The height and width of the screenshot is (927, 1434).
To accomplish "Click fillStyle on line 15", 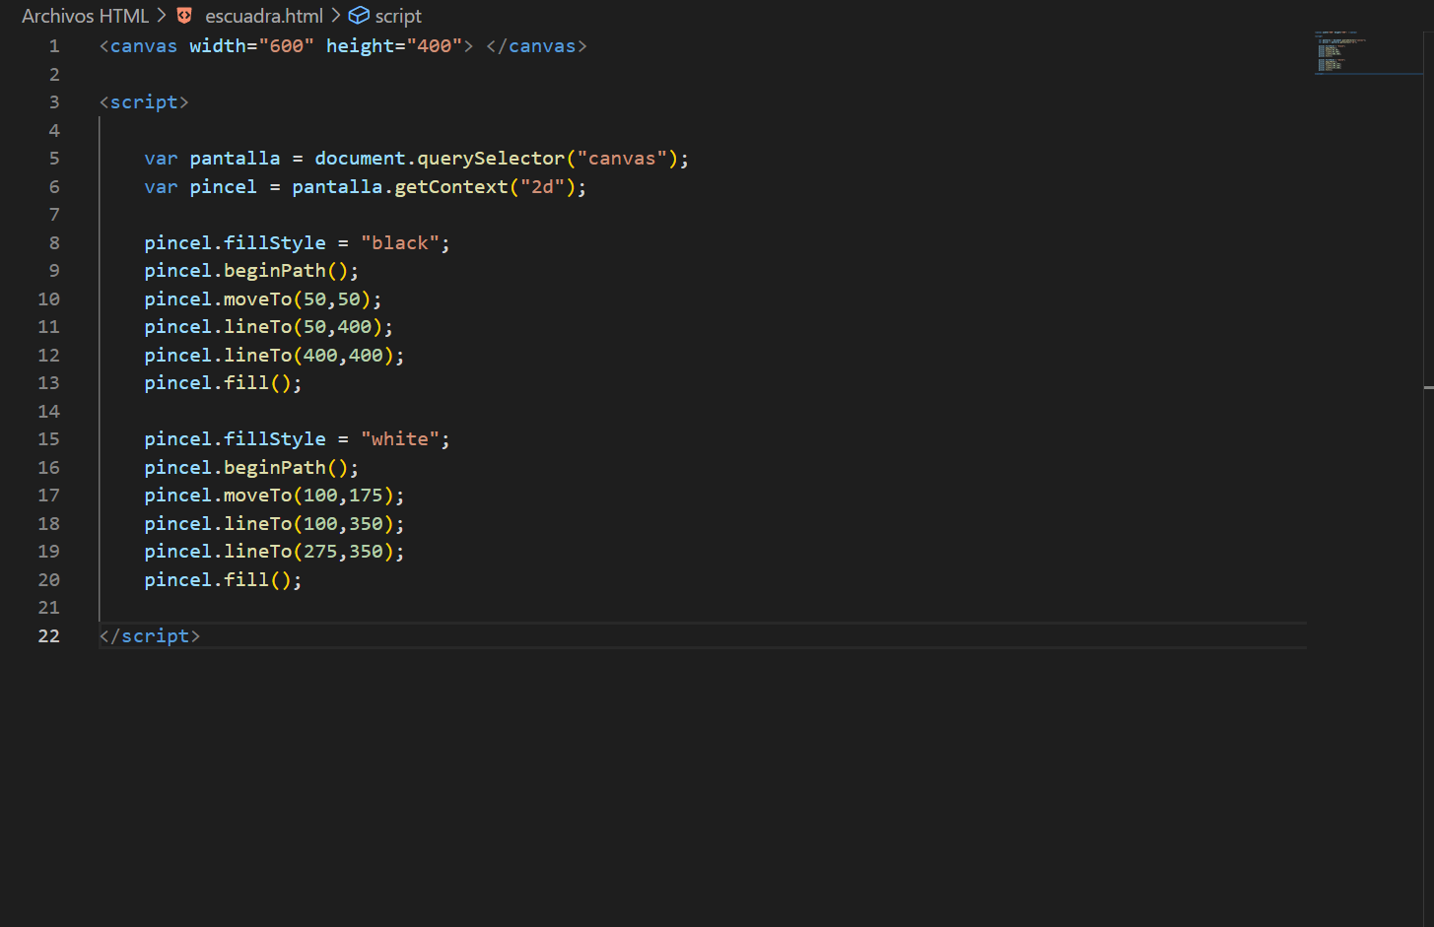I will point(275,439).
